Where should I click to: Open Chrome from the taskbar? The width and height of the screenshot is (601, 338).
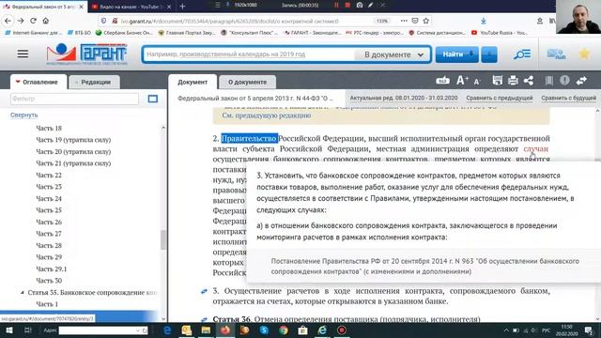[x=284, y=330]
